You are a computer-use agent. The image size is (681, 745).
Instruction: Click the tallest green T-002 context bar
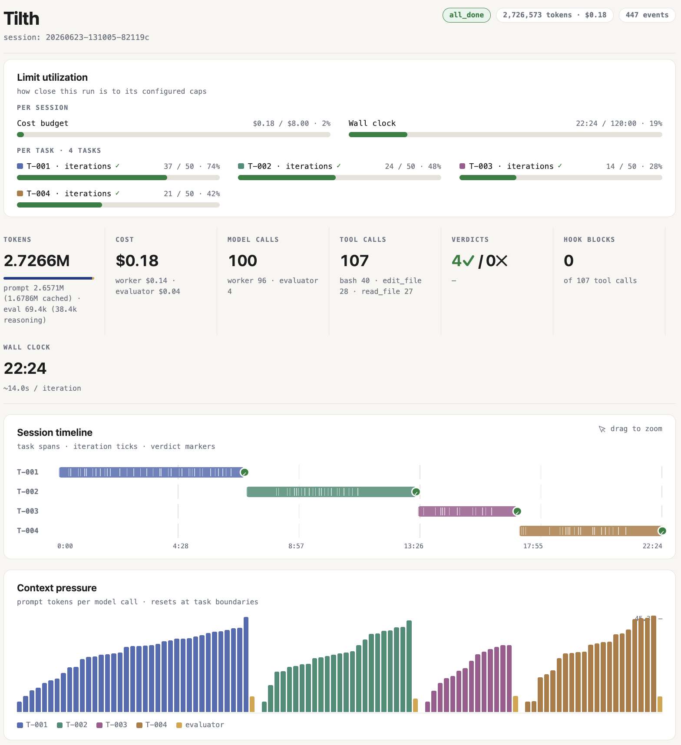click(x=409, y=666)
